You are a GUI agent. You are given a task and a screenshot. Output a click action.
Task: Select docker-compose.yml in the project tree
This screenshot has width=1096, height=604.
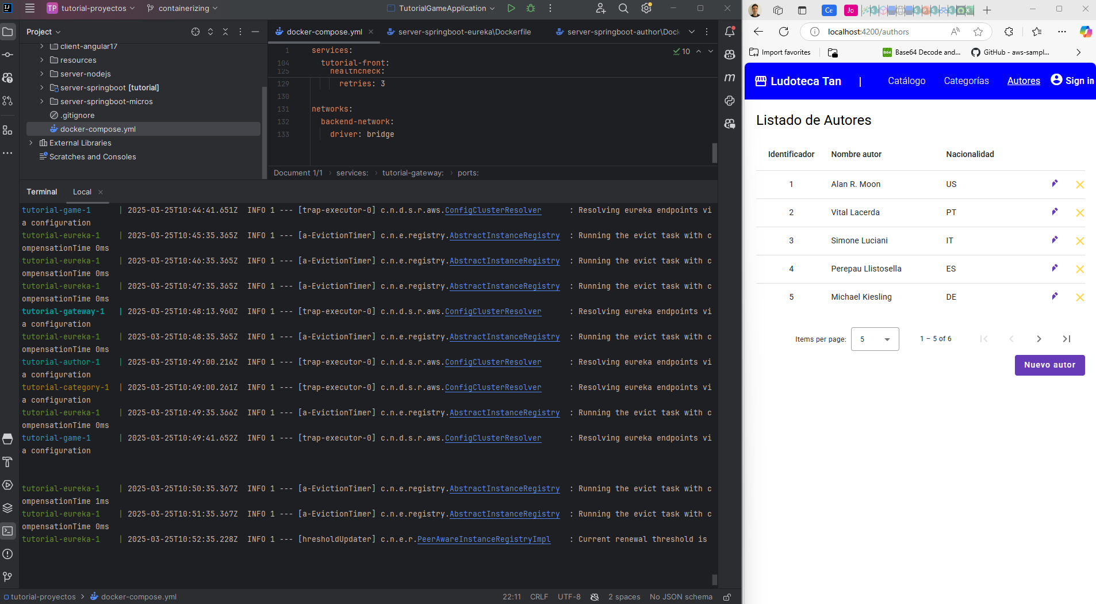(x=99, y=129)
